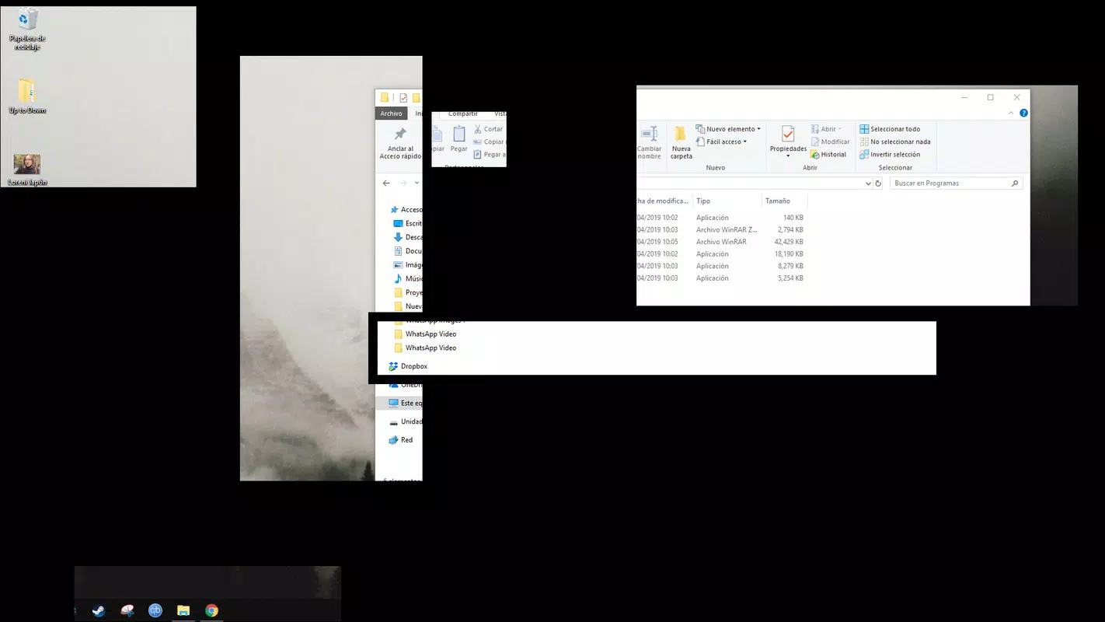Click Seleccionar todo in the ribbon
The image size is (1105, 622).
(x=890, y=129)
